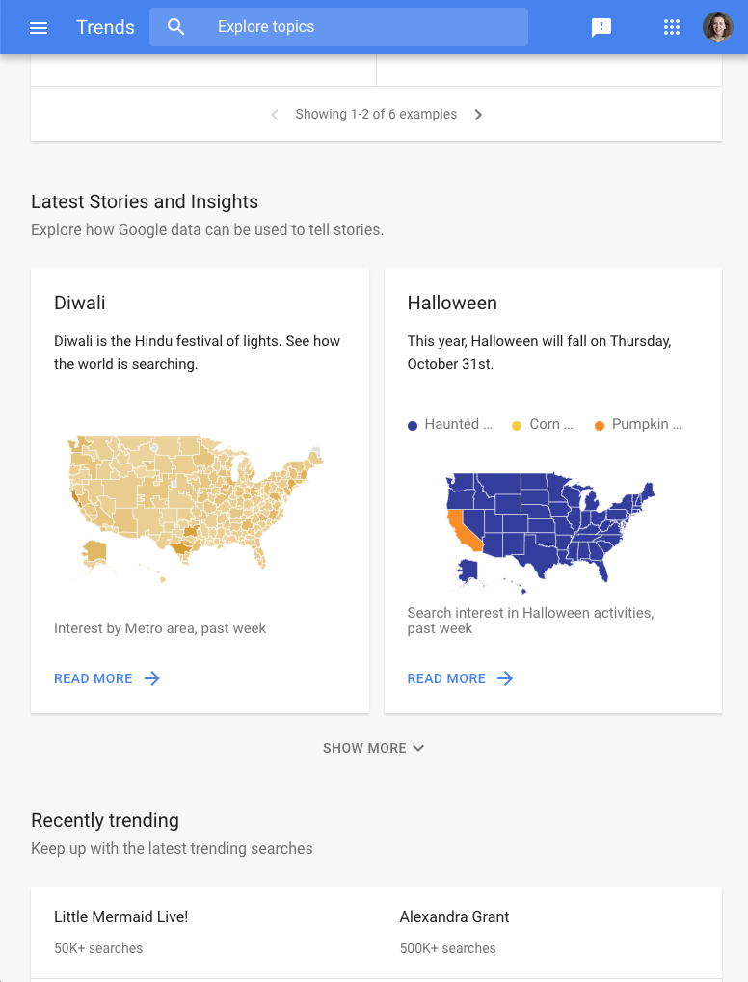Go to previous examples page arrow
Screen dimensions: 748x982
coord(275,115)
